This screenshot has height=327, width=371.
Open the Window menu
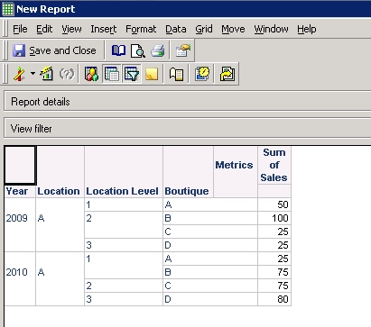coord(271,29)
